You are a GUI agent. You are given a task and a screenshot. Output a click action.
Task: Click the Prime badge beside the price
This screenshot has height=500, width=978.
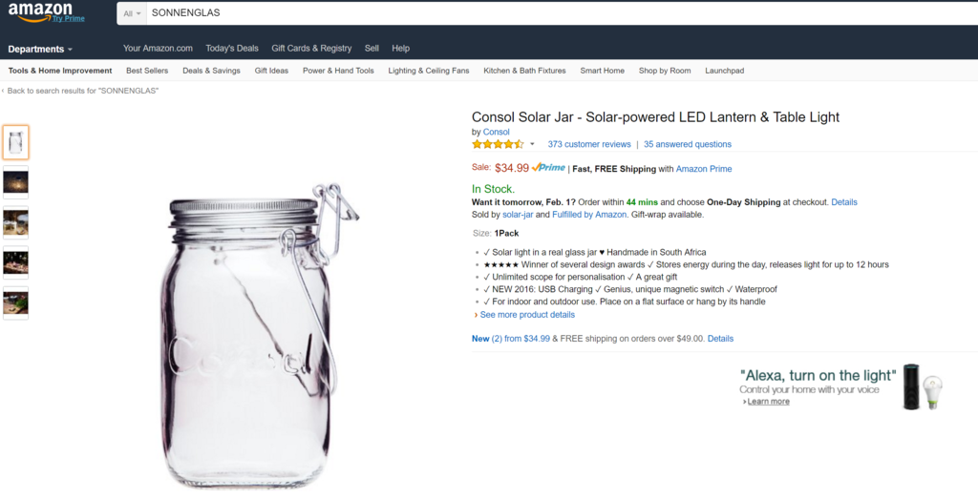pos(549,168)
